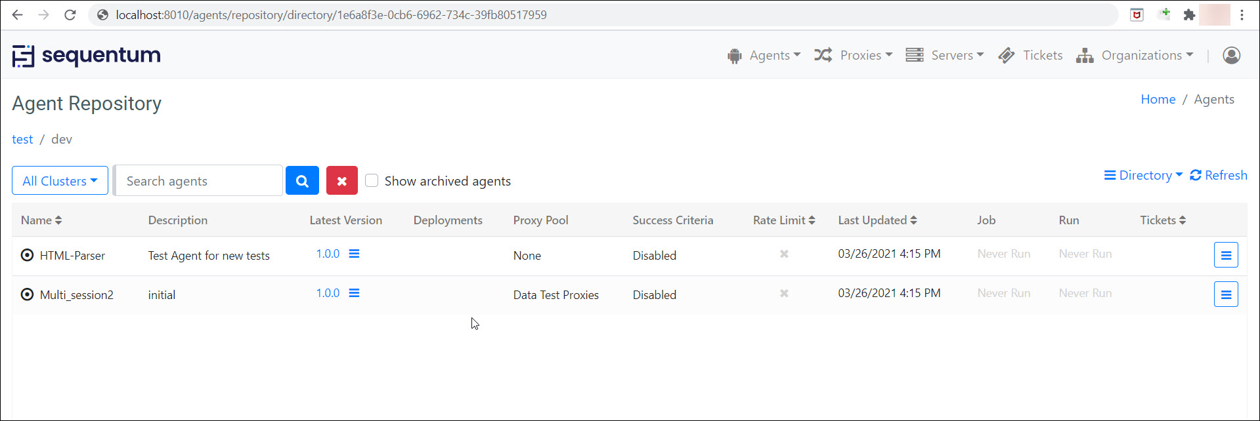
Task: Click the 'Test Agent for new tests' description
Action: pyautogui.click(x=209, y=255)
